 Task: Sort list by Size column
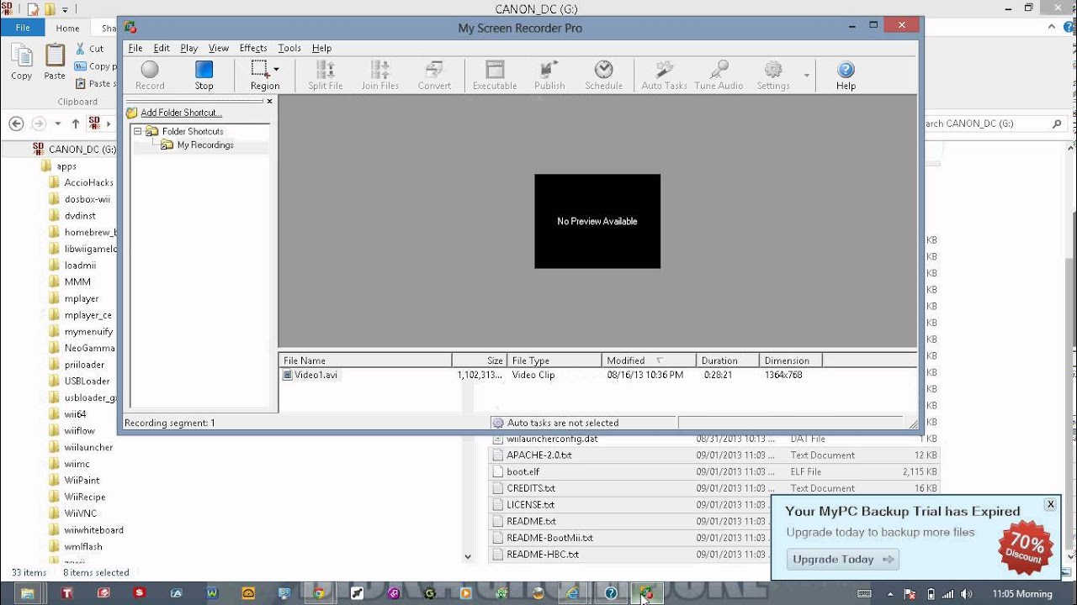(x=480, y=360)
